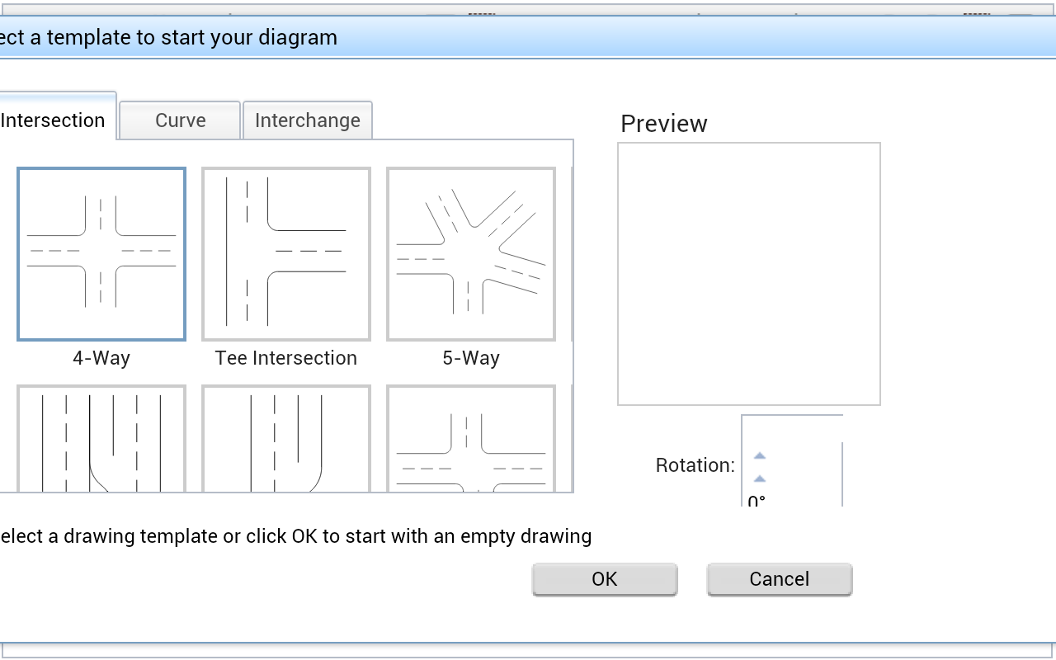The image size is (1056, 660).
Task: Choose the Tee Intersection template diagram
Action: coord(286,254)
